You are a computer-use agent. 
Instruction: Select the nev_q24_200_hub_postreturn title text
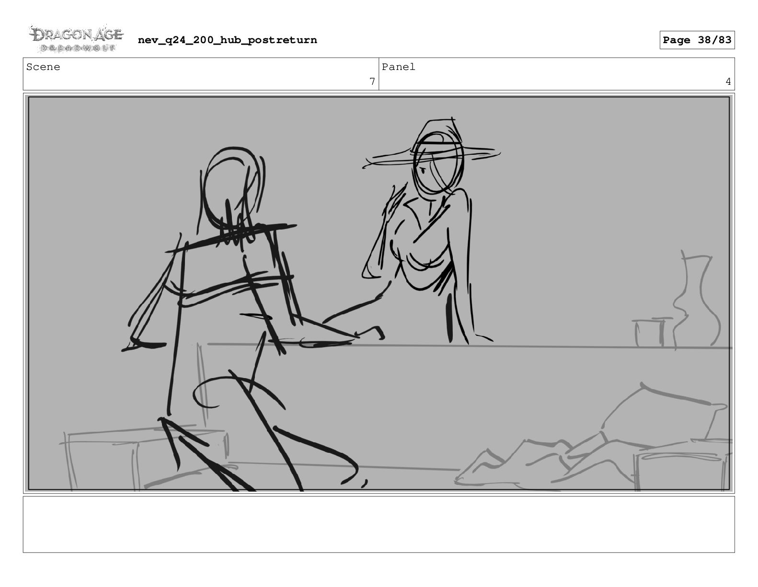(x=228, y=40)
